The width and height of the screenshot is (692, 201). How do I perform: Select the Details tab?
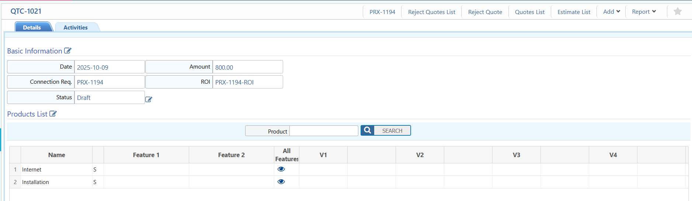[32, 27]
